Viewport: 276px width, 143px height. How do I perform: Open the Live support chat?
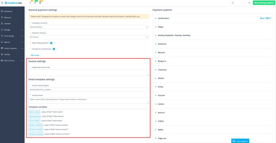pos(240,141)
